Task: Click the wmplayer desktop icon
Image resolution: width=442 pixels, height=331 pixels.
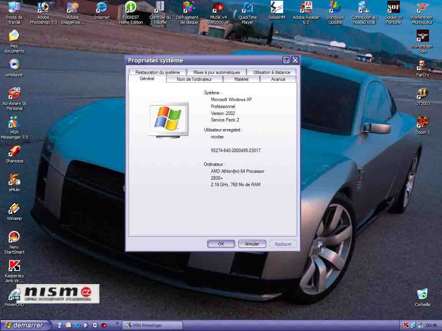Action: click(14, 68)
